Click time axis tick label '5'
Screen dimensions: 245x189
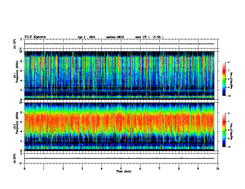[121, 169]
